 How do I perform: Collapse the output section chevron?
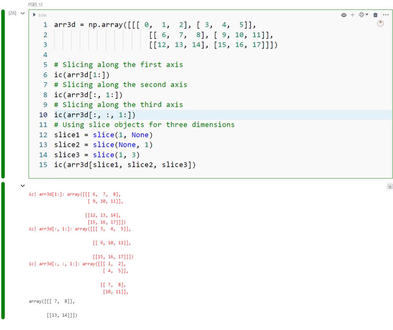point(23,186)
